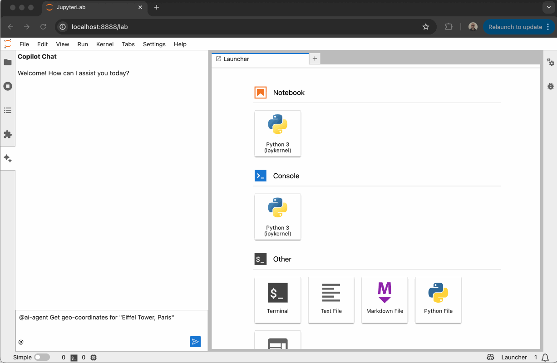The image size is (557, 363).
Task: Create a new Python File
Action: tap(439, 300)
